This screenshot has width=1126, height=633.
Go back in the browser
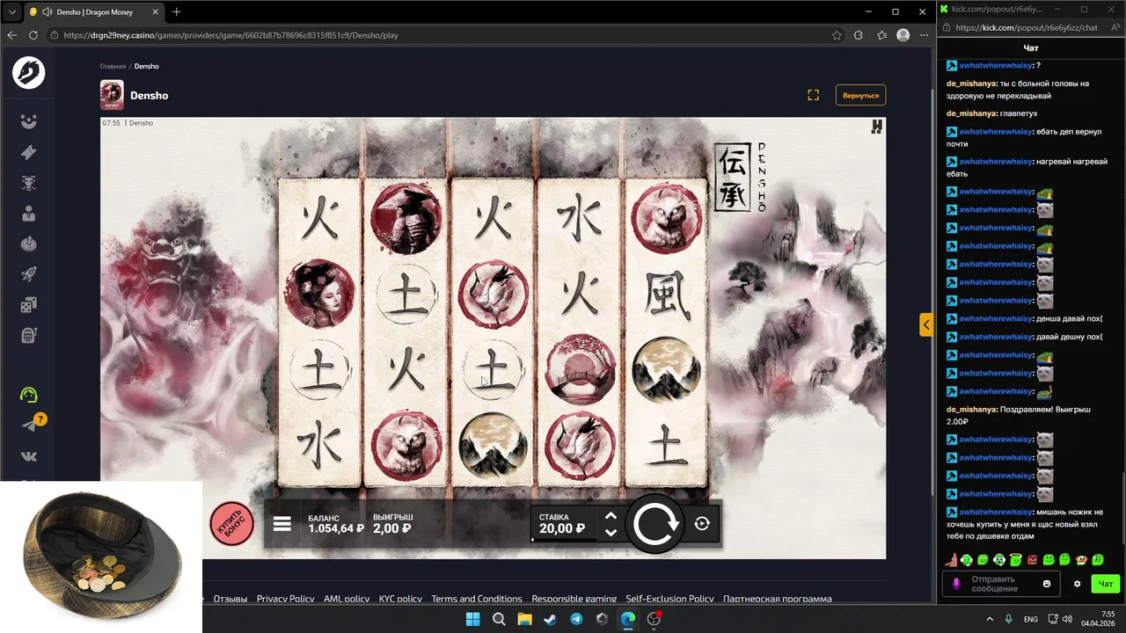tap(12, 35)
